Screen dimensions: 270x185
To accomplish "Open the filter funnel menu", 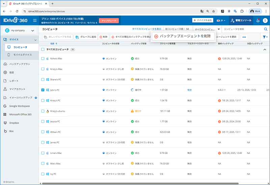I will 265,37.
